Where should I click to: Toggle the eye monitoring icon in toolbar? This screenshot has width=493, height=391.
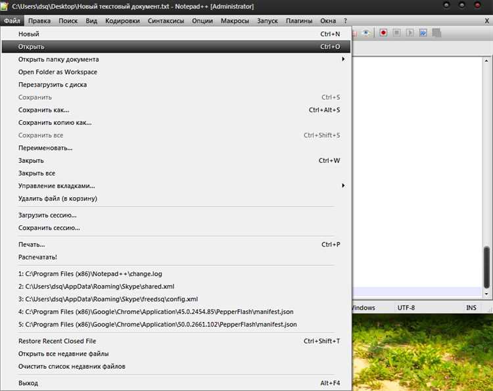(x=365, y=33)
